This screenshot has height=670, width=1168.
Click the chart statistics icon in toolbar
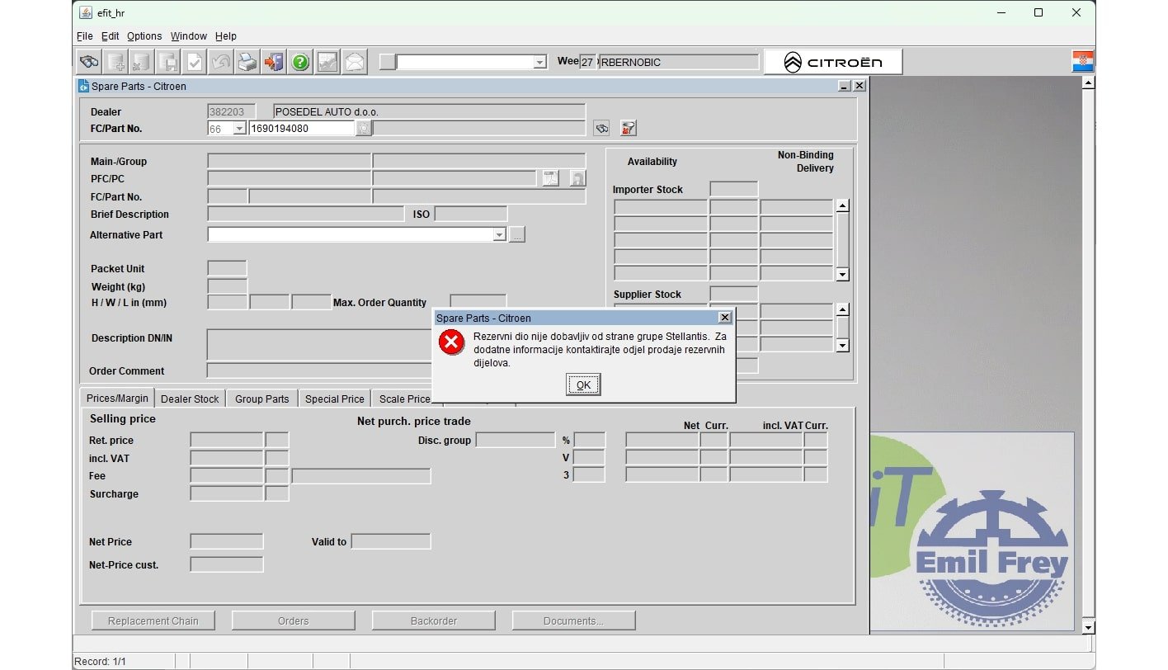(327, 62)
